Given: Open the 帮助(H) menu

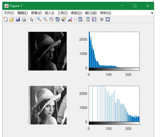Looking at the screenshot, I should [x=106, y=13].
